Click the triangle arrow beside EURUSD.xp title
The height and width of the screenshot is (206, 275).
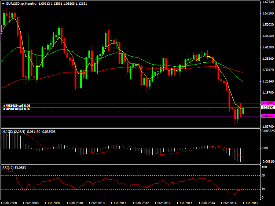tap(3, 4)
